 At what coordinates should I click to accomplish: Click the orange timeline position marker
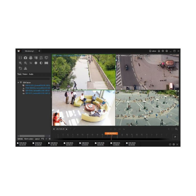(111, 133)
